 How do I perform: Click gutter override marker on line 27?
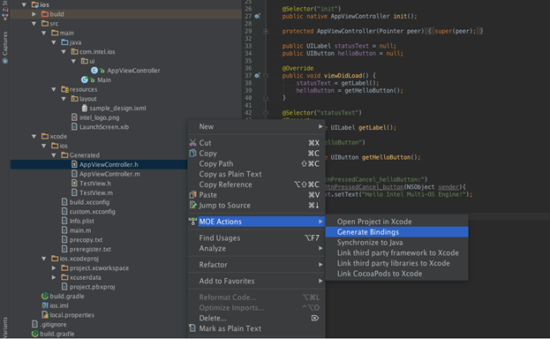click(x=258, y=16)
